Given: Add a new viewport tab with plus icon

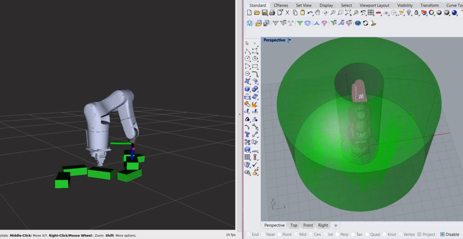Looking at the screenshot, I should click(x=336, y=225).
